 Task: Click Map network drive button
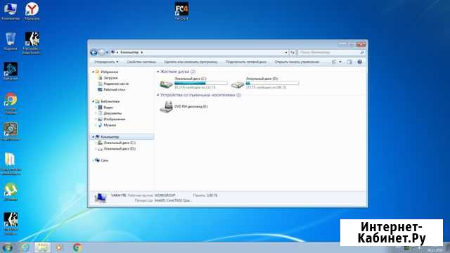pyautogui.click(x=246, y=62)
